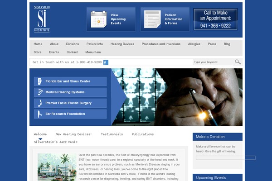272x181 pixels.
Task: Go to the Home menu item
Action: pyautogui.click(x=38, y=44)
